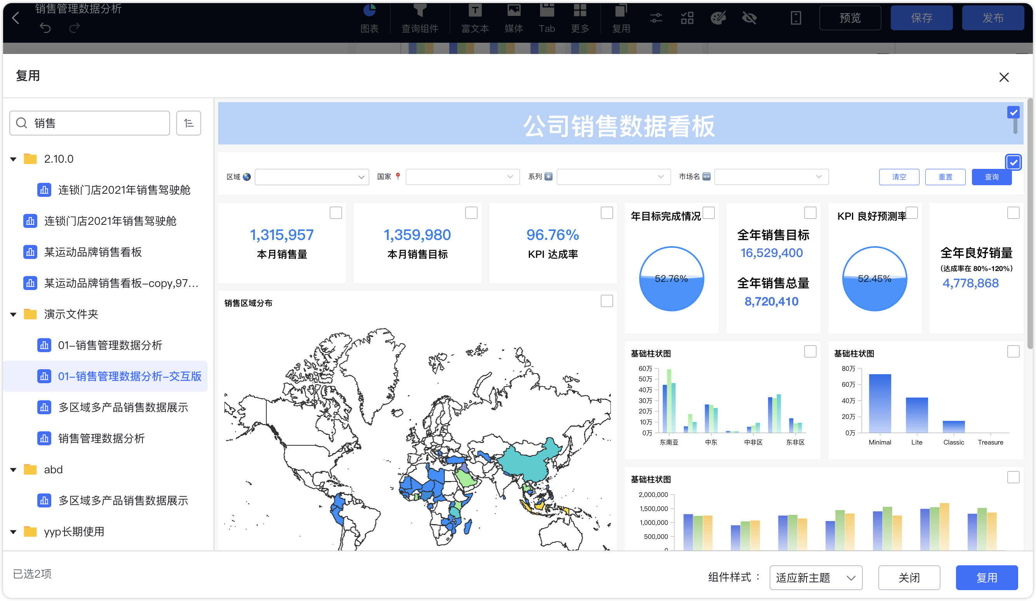The image size is (1036, 601).
Task: Open the 区域 dropdown
Action: [312, 177]
